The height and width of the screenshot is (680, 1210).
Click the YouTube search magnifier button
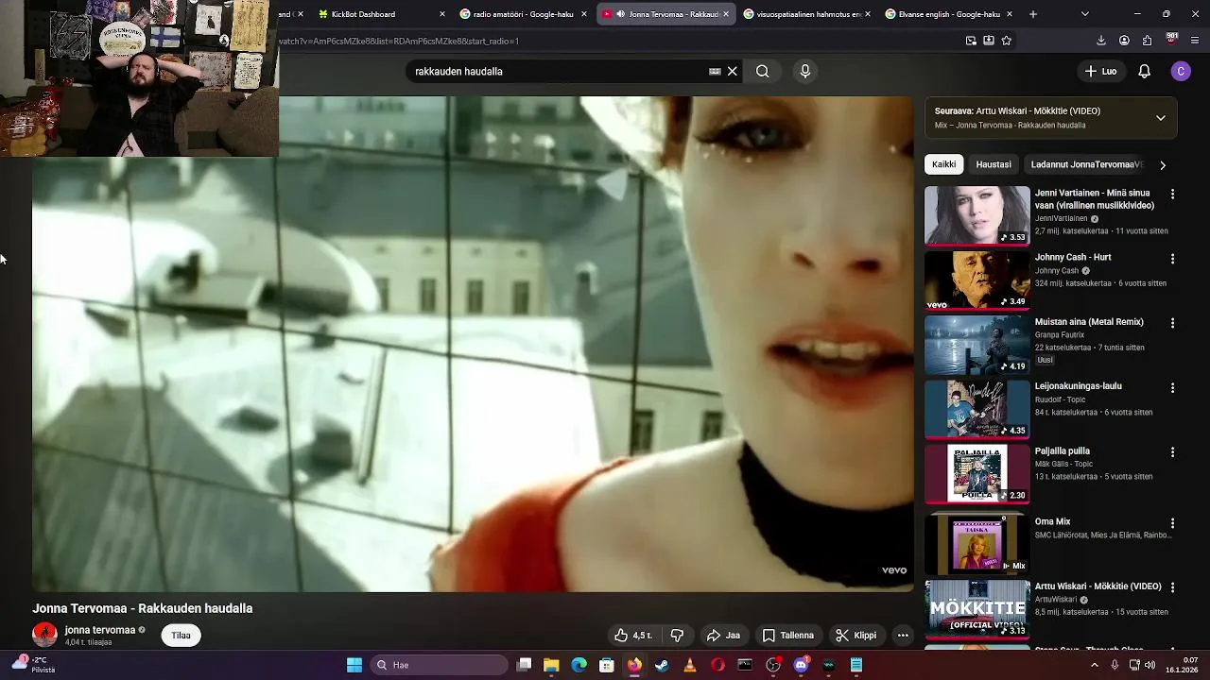tap(762, 71)
